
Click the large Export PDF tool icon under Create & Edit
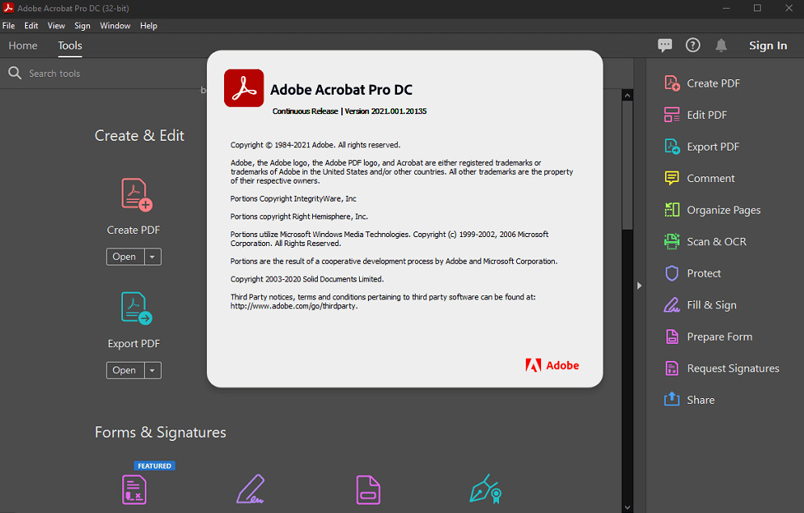tap(137, 308)
